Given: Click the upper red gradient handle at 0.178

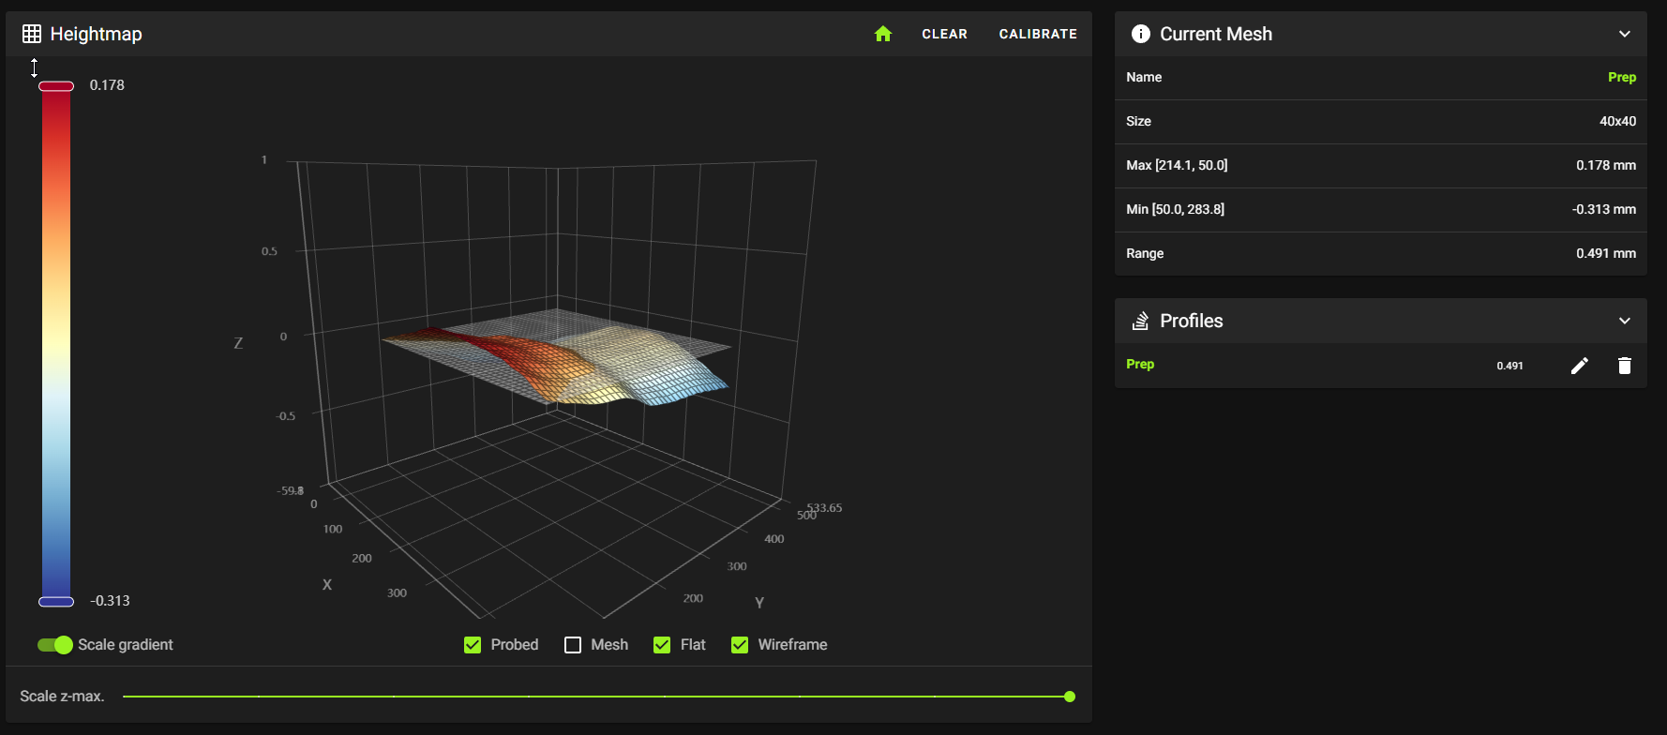Looking at the screenshot, I should [56, 86].
